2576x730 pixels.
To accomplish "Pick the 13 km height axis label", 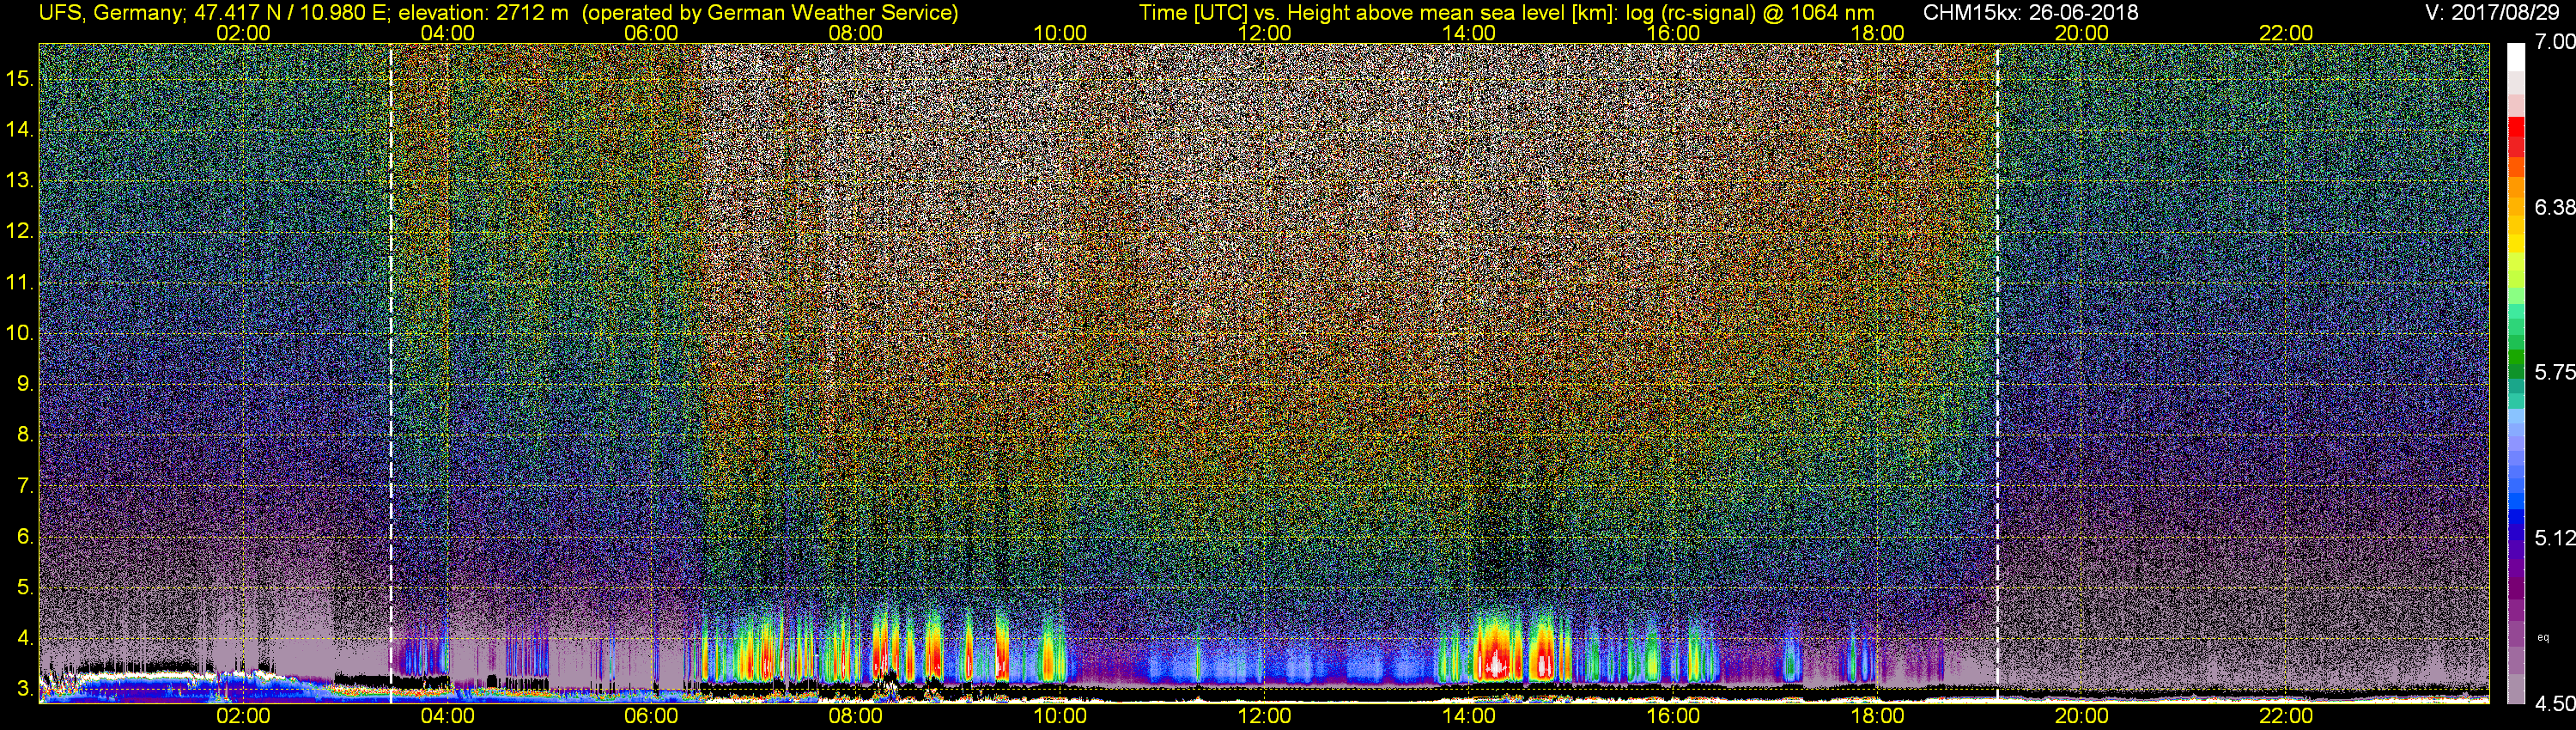I will [20, 181].
